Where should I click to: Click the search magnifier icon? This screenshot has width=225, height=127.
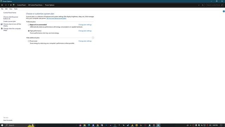coord(222,5)
